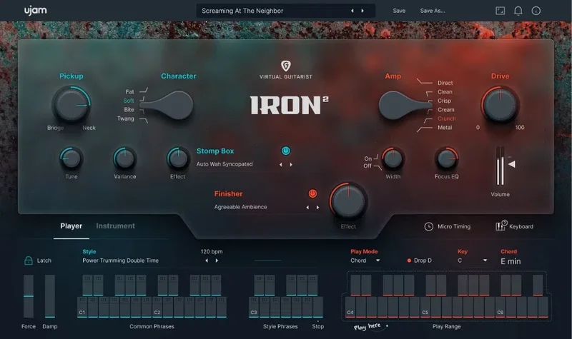572x339 pixels.
Task: Open Finisher preset Agreeable Ambience
Action: coord(240,207)
